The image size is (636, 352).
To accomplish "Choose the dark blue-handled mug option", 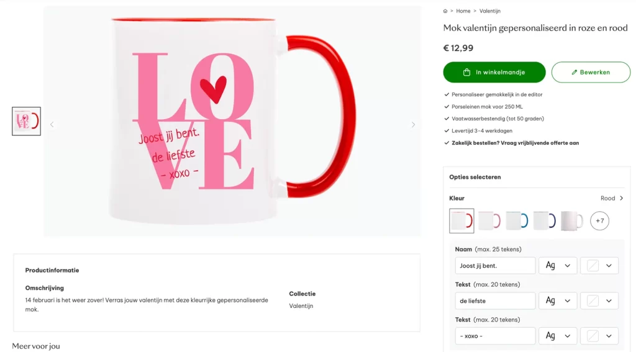I will [544, 221].
